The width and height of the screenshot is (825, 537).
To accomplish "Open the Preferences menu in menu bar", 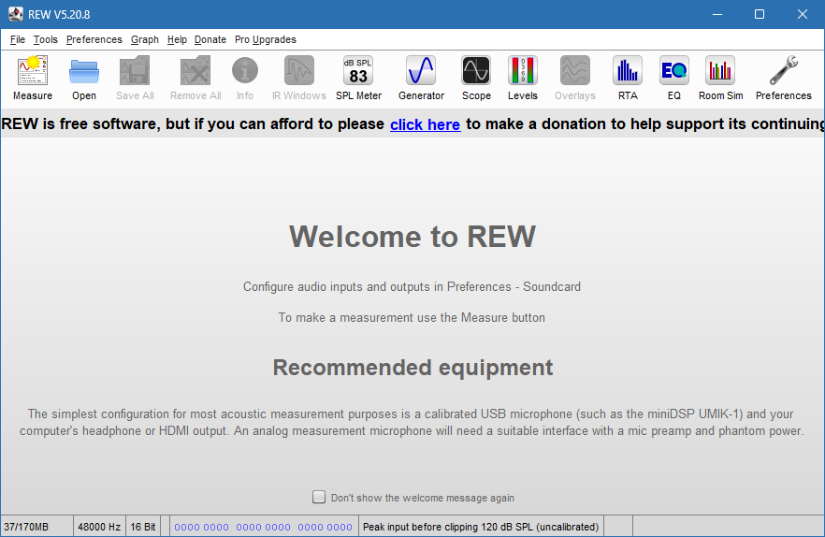I will 94,39.
